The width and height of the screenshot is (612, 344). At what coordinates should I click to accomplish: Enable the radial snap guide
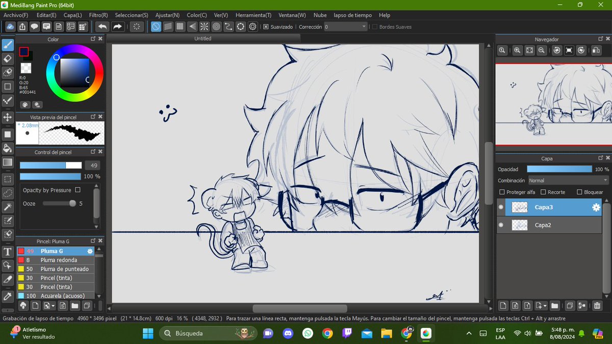(x=204, y=27)
